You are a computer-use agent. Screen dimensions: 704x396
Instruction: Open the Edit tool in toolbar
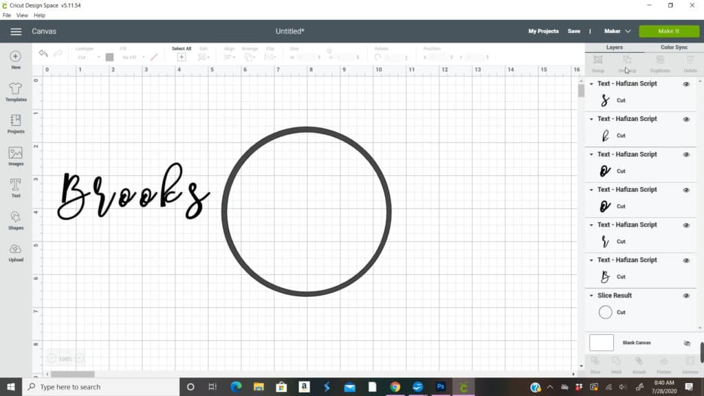coord(203,57)
